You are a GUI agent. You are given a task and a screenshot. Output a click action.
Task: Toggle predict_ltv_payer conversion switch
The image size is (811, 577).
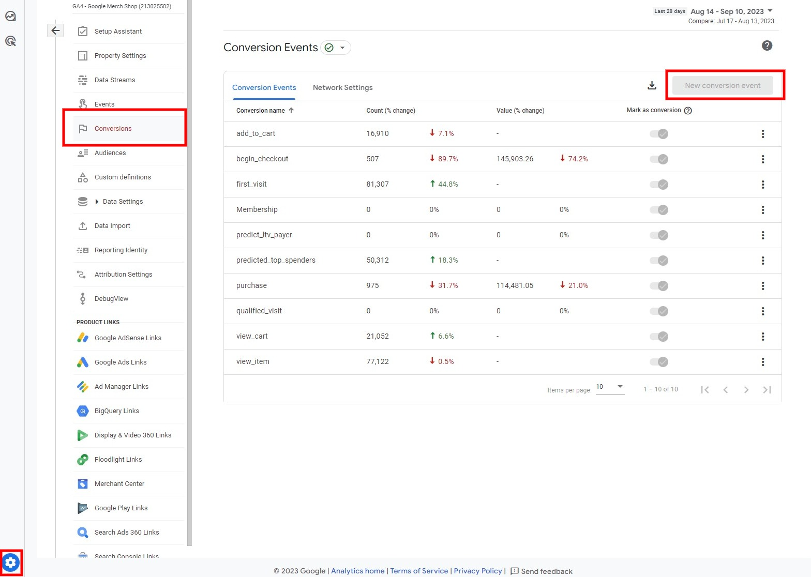click(x=659, y=235)
